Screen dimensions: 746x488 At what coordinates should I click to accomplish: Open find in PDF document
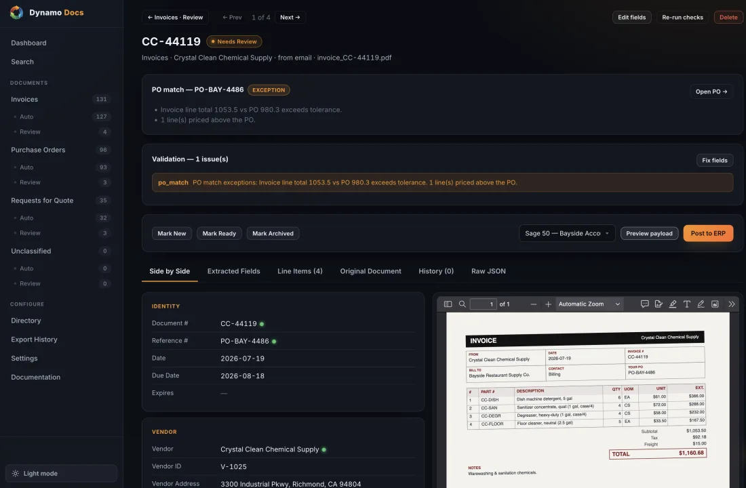pos(462,304)
